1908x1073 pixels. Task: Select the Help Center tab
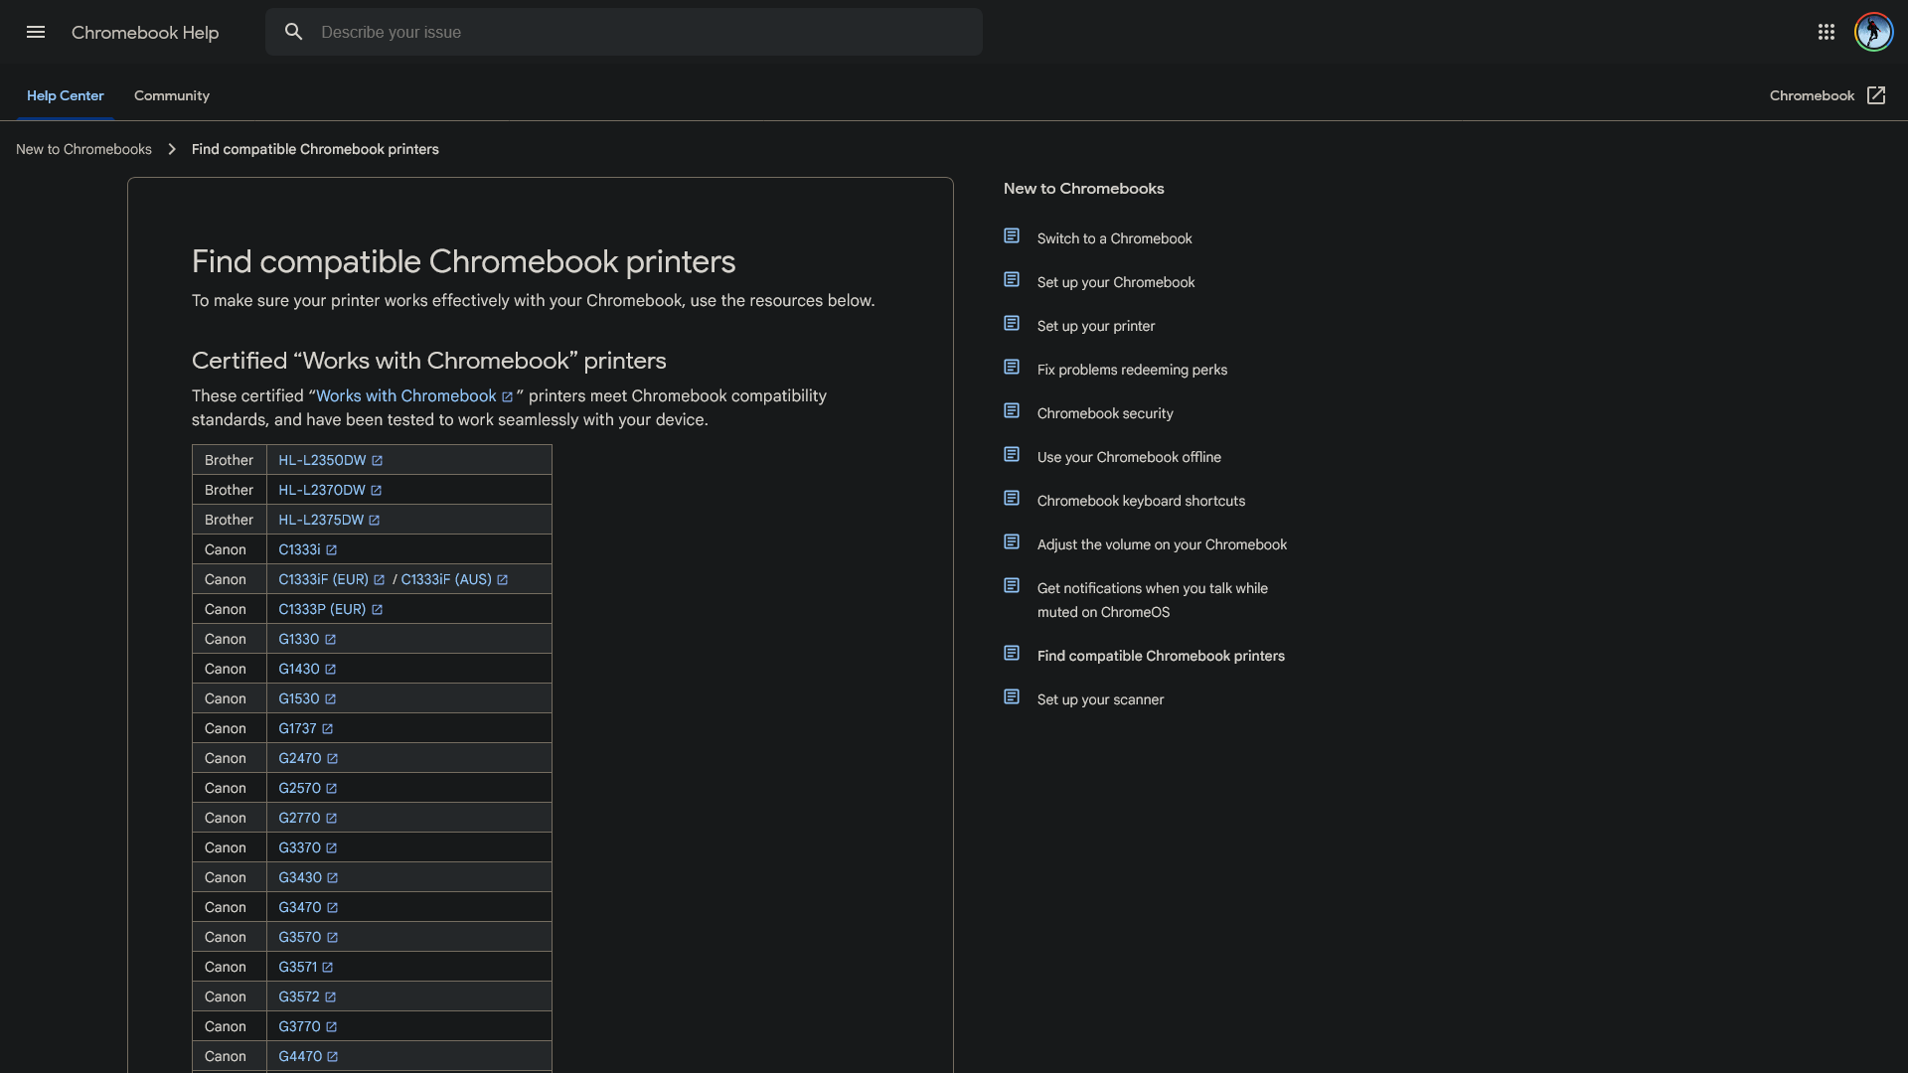pos(65,95)
